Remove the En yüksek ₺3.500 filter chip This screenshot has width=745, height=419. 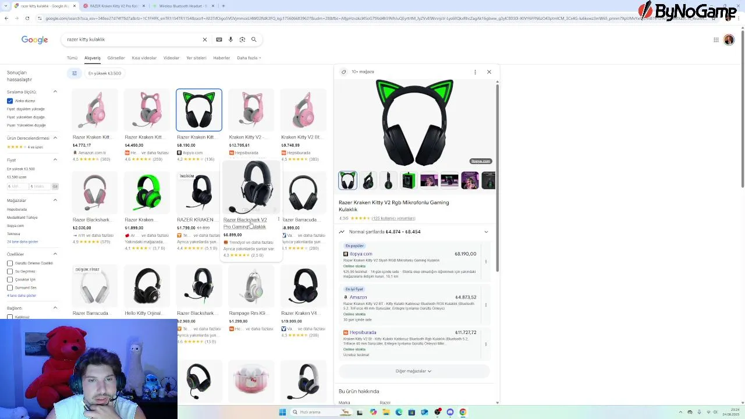pyautogui.click(x=105, y=73)
